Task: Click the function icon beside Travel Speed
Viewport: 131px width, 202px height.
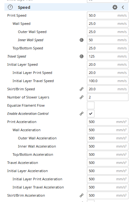Action: tap(82, 56)
